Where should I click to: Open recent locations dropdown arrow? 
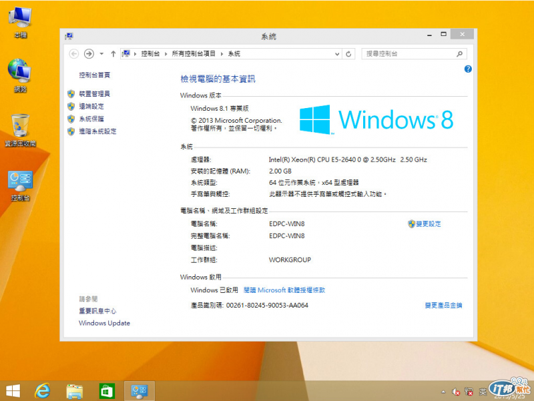pos(101,54)
